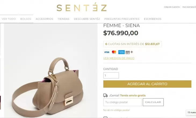The height and width of the screenshot is (118, 196).
Task: Click the SENTÉZ gold logo
Action: [x=82, y=7]
